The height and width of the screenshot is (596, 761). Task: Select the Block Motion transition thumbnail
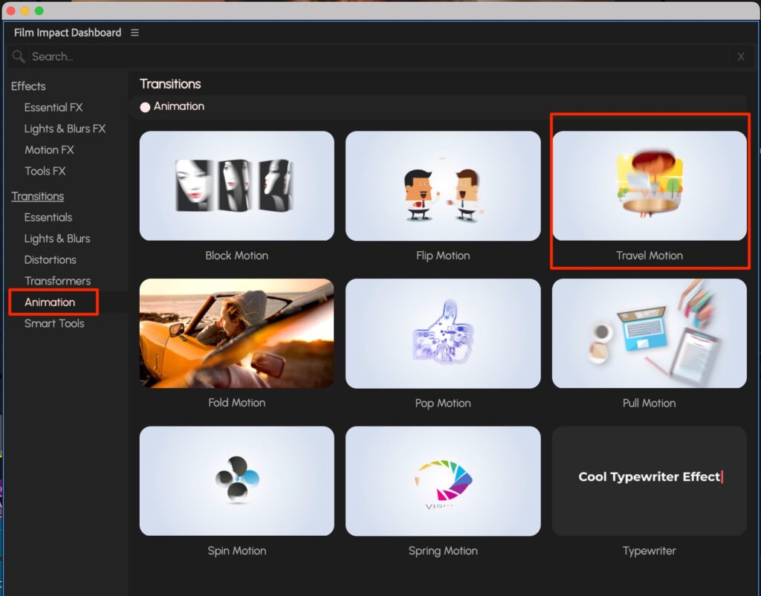click(x=236, y=186)
